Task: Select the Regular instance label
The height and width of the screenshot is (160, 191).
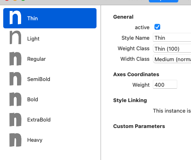Action: pyautogui.click(x=36, y=59)
